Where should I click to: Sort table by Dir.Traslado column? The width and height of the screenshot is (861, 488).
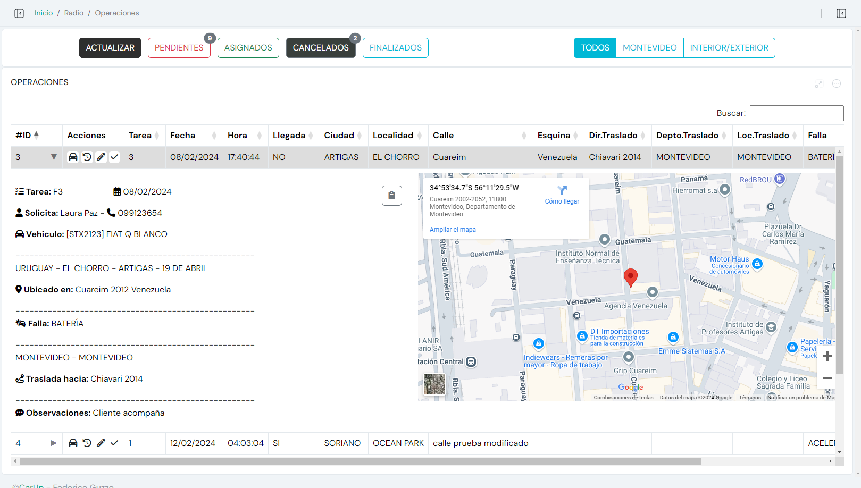618,136
